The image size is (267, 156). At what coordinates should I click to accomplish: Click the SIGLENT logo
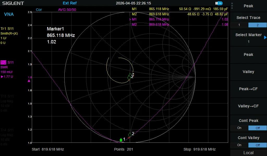[x=13, y=3]
